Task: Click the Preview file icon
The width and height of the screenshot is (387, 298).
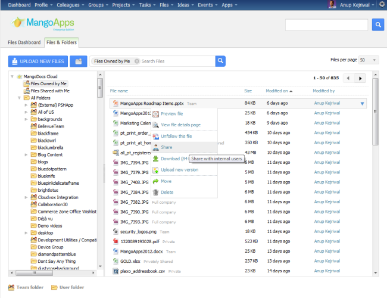Action: pyautogui.click(x=155, y=114)
